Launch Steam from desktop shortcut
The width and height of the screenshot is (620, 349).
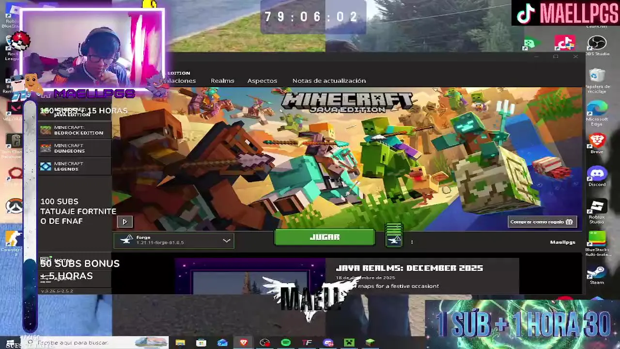pyautogui.click(x=597, y=275)
